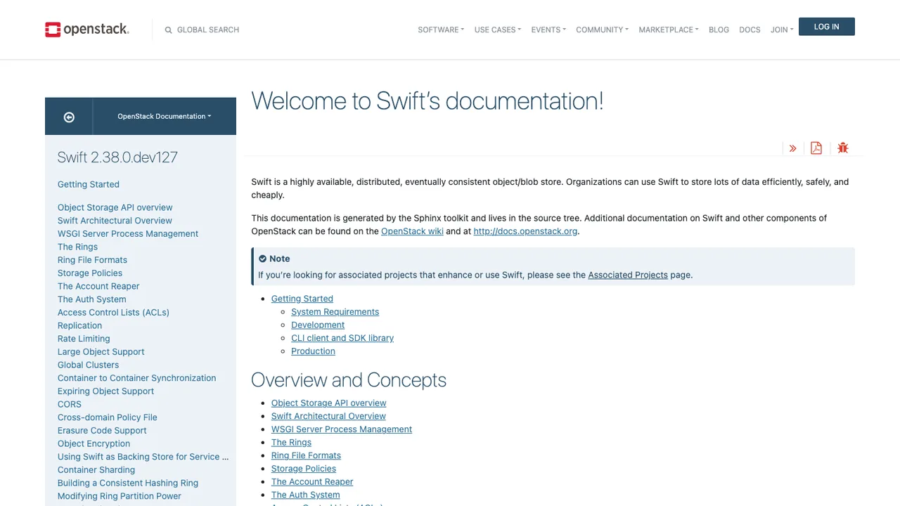Image resolution: width=900 pixels, height=506 pixels.
Task: Click the double chevron next-page icon
Action: 793,148
